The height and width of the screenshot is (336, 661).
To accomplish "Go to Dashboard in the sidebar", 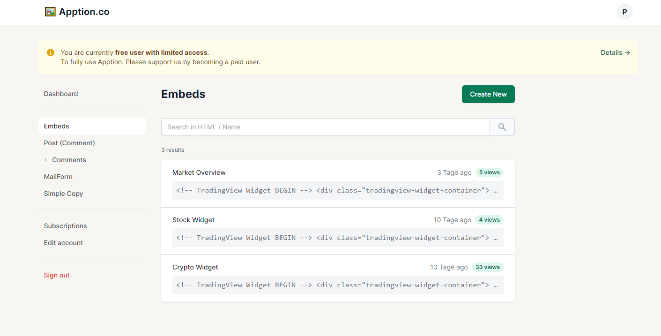I will coord(61,94).
